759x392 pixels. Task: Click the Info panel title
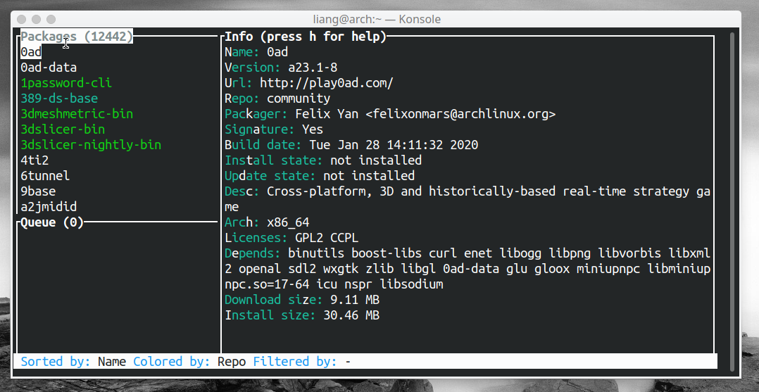click(x=305, y=37)
